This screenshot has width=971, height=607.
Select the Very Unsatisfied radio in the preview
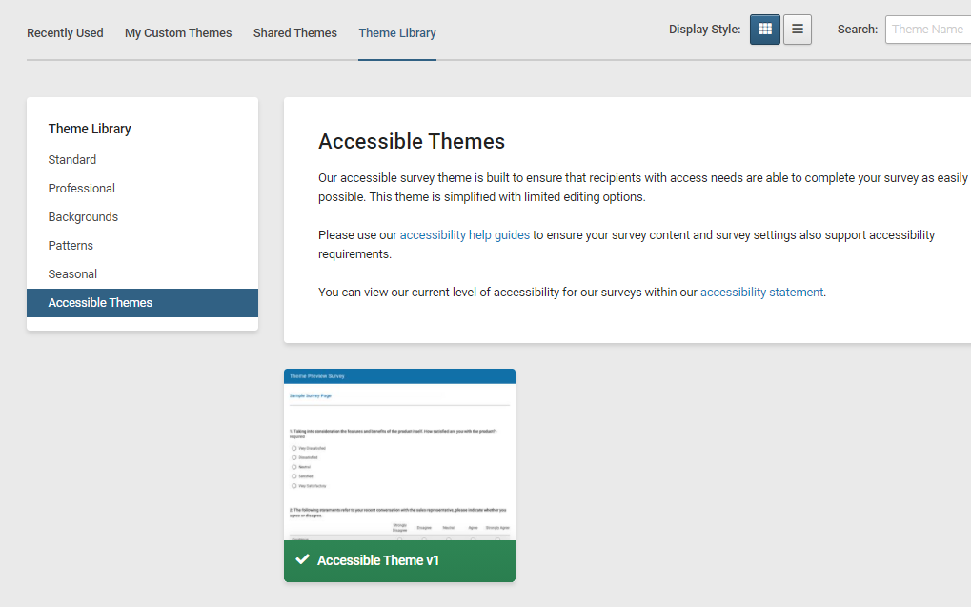click(x=294, y=448)
